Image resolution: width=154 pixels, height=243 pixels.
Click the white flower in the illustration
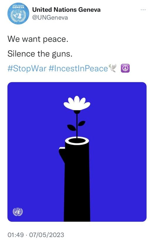click(x=77, y=103)
